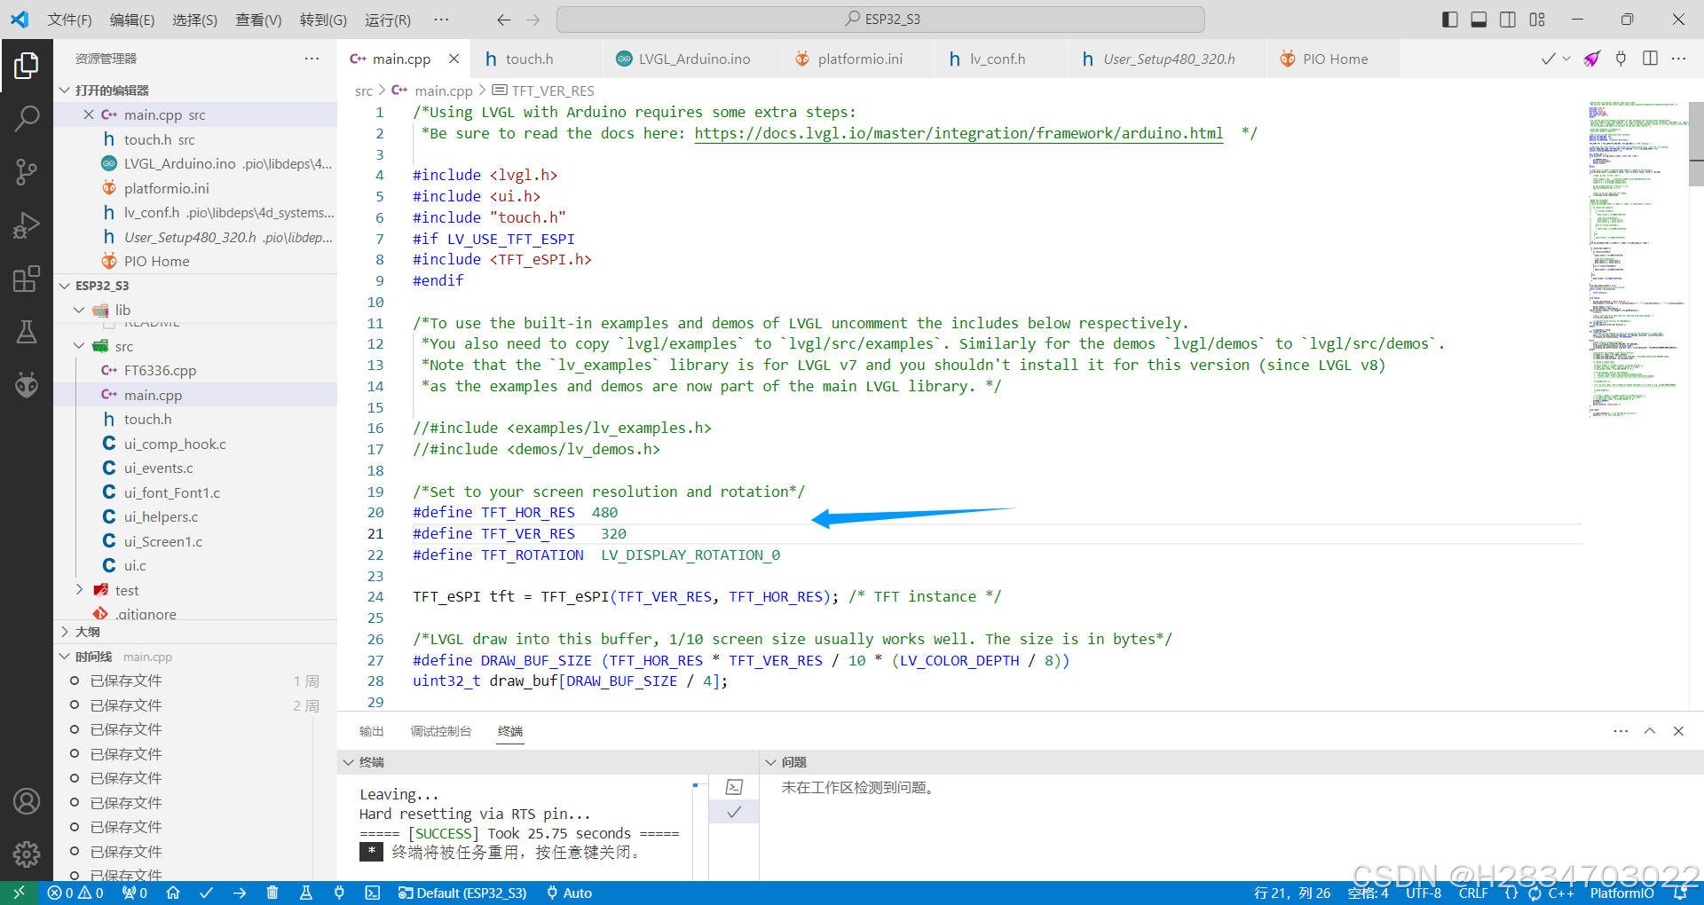Upload firmware via the status bar arrow icon

click(x=240, y=893)
